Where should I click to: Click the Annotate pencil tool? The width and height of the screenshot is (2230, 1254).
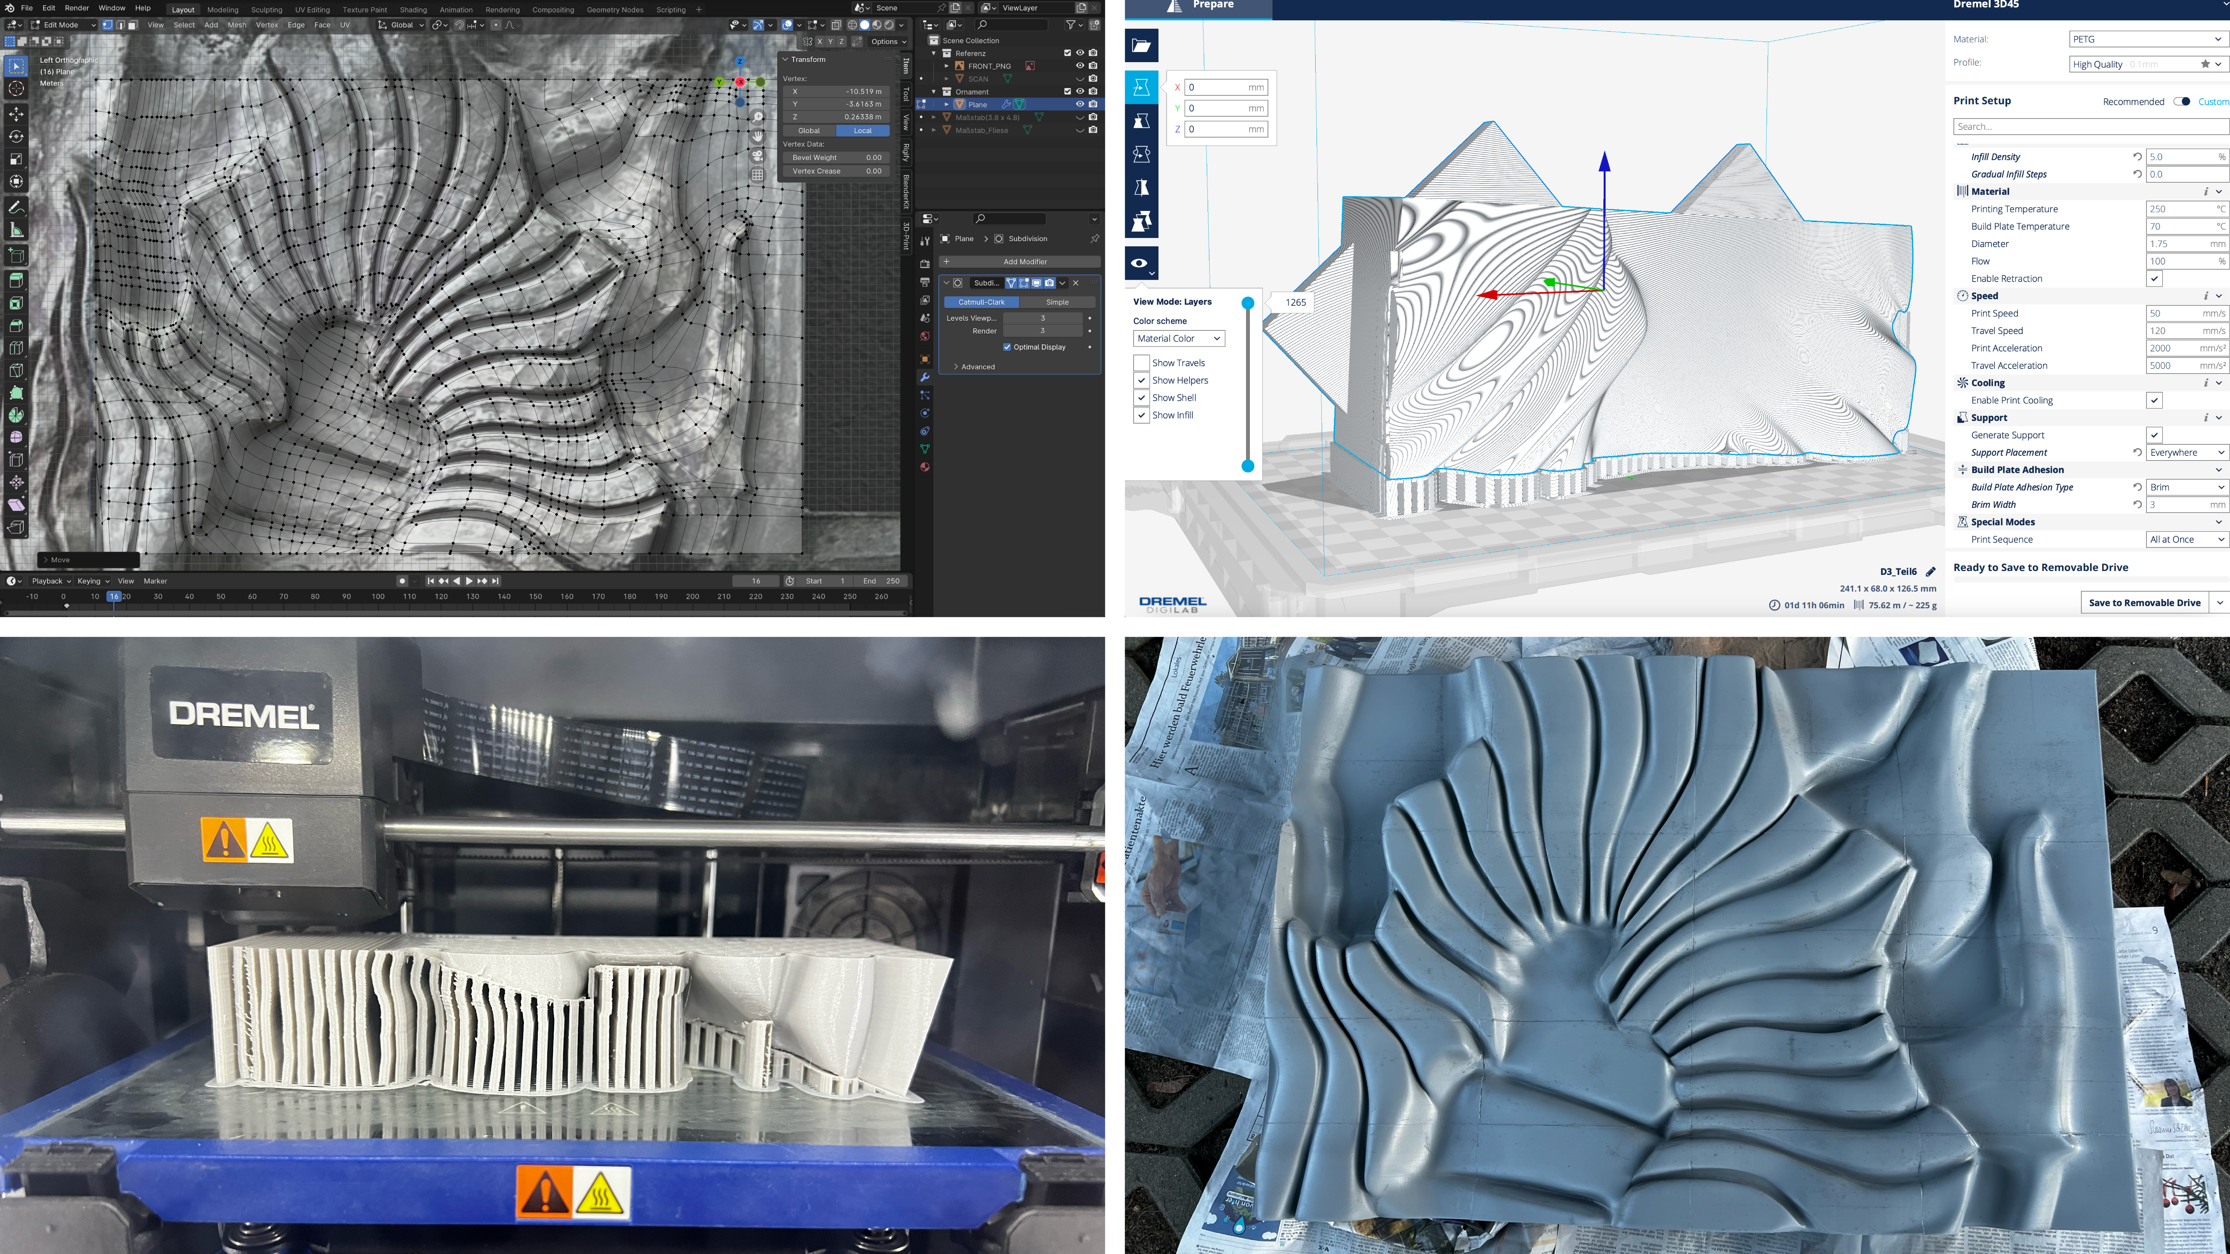pos(16,208)
